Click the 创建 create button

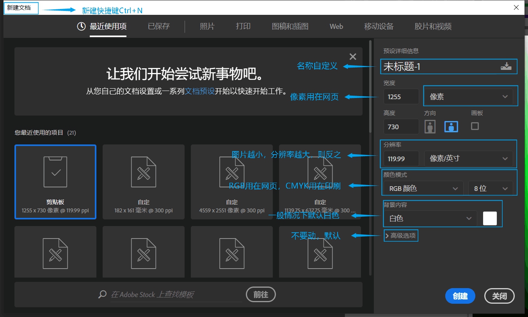(x=460, y=296)
